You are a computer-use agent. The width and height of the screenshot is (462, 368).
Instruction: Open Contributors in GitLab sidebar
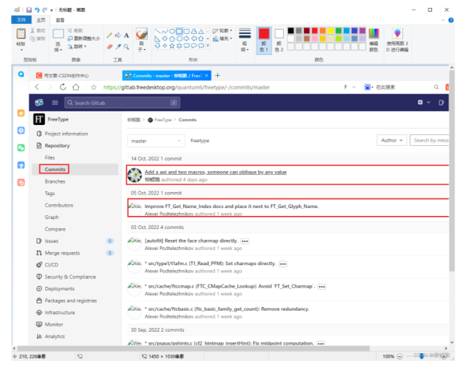point(59,205)
